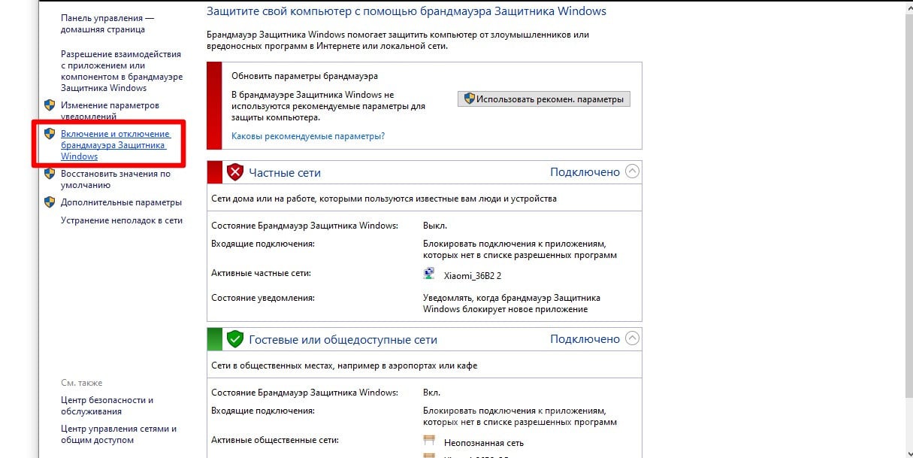Click the green check shield icon for Гостевые сети
The width and height of the screenshot is (913, 458).
click(x=235, y=339)
